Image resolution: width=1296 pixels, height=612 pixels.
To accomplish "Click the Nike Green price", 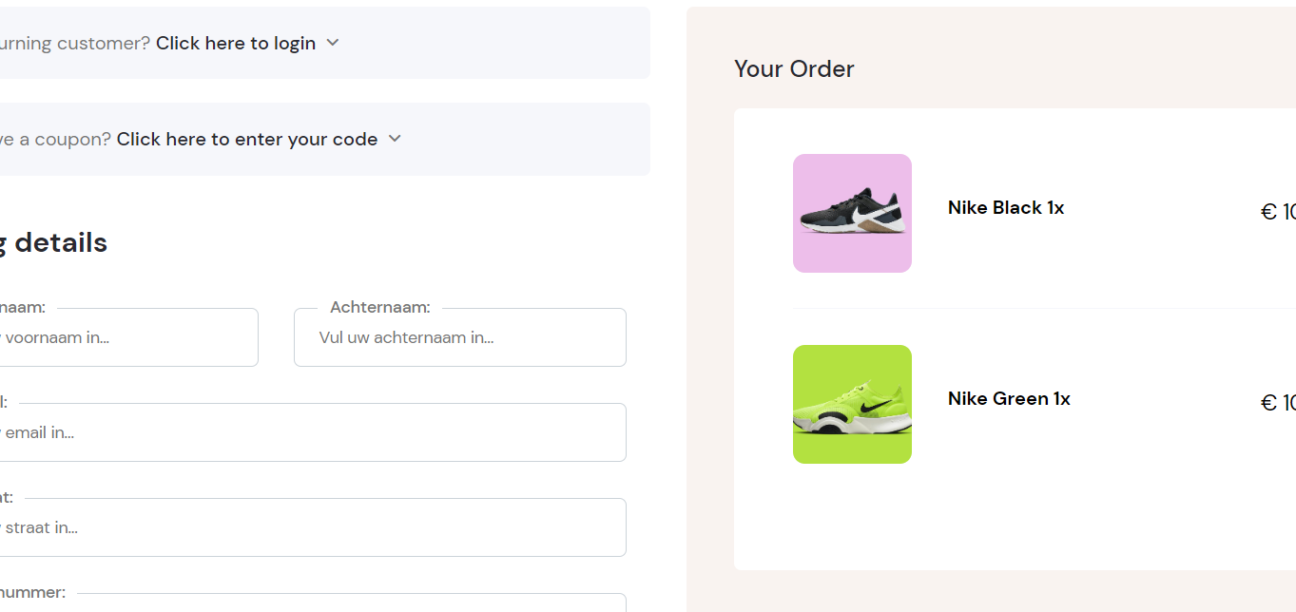I will tap(1277, 403).
